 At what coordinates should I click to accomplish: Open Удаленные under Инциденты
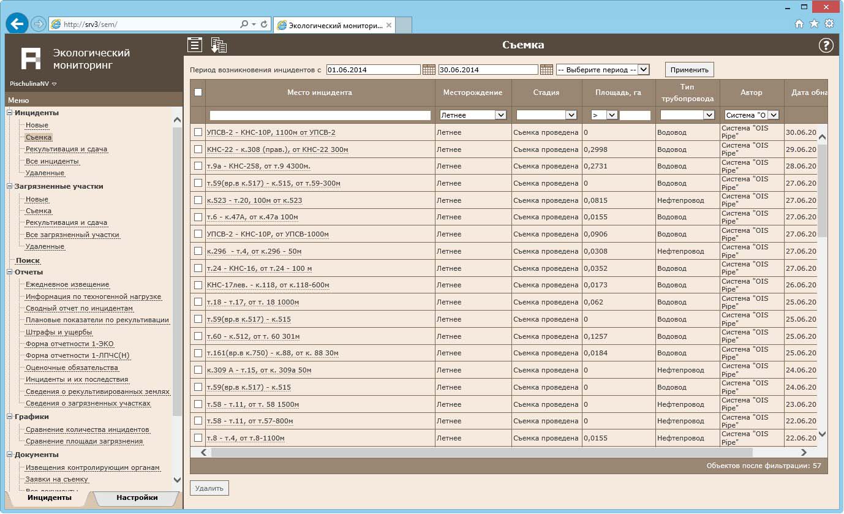point(45,173)
